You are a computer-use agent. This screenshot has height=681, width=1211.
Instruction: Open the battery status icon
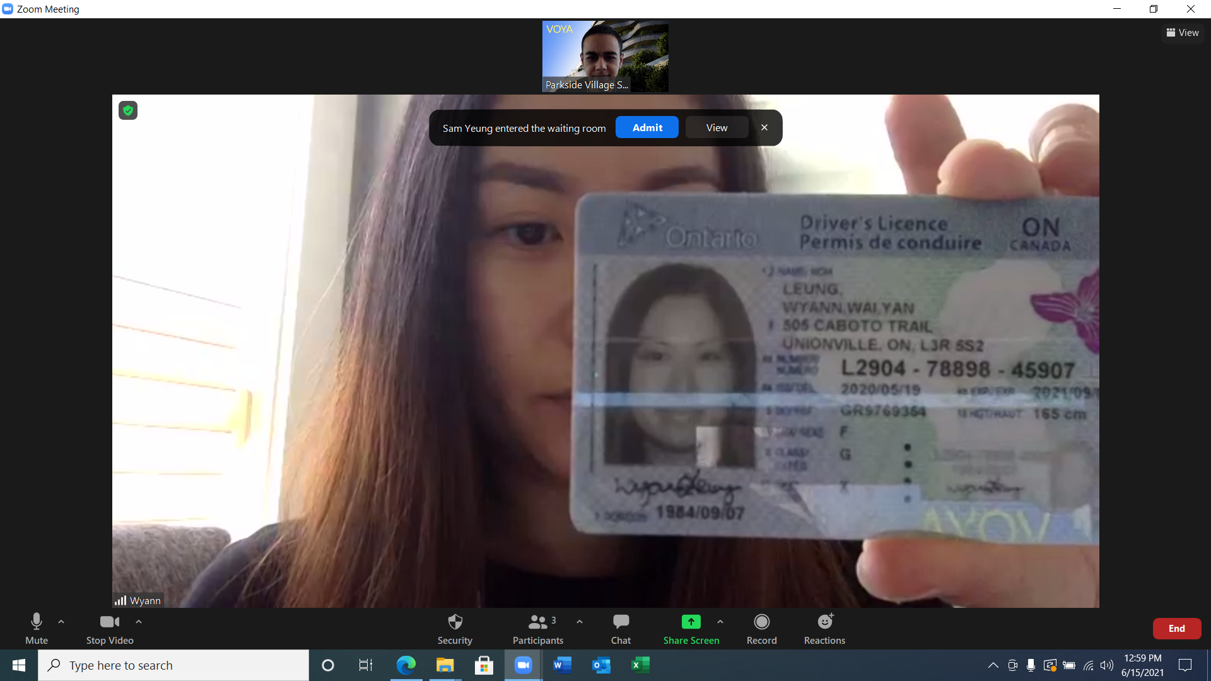[x=1069, y=665]
